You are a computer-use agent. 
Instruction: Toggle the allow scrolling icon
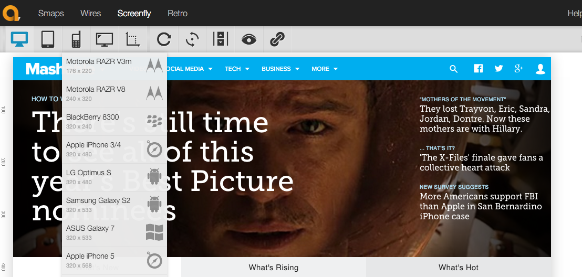221,39
